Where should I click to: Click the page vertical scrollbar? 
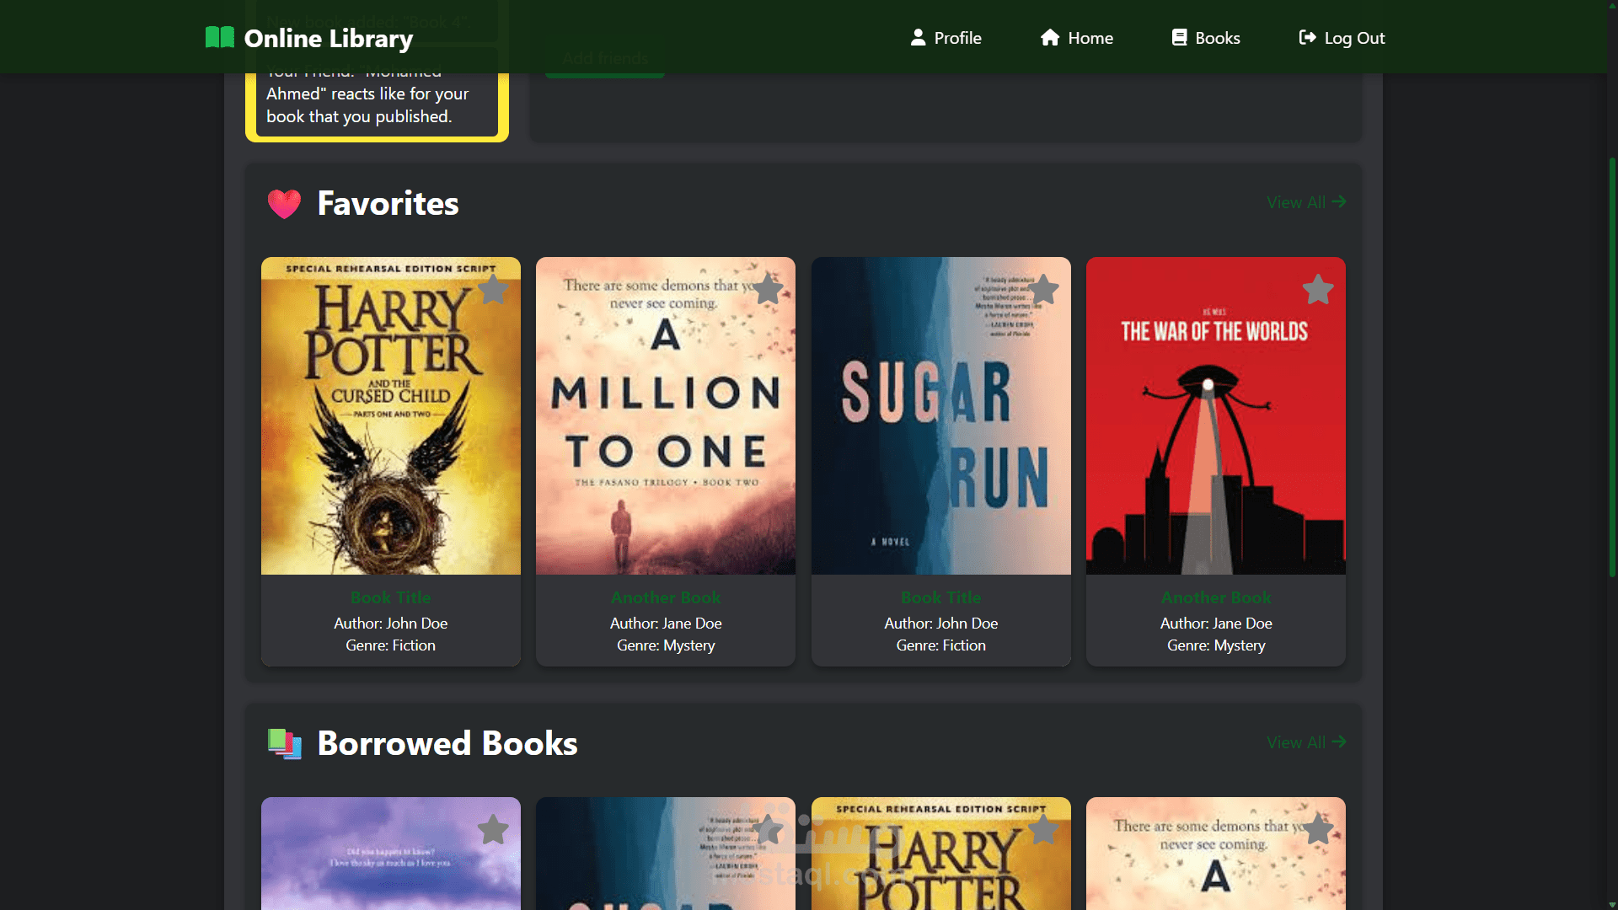coord(1611,367)
